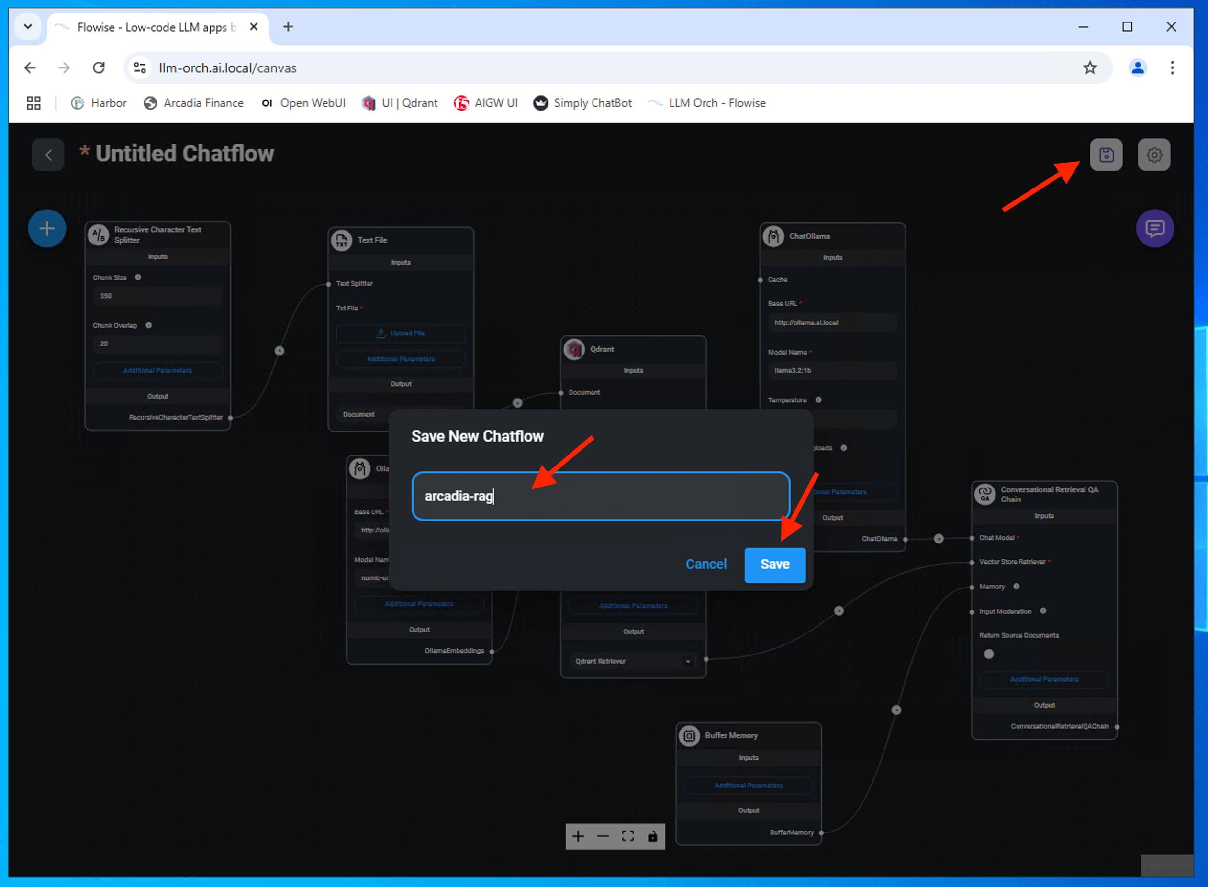
Task: Click Cancel in Save New Chatflow dialog
Action: click(705, 565)
